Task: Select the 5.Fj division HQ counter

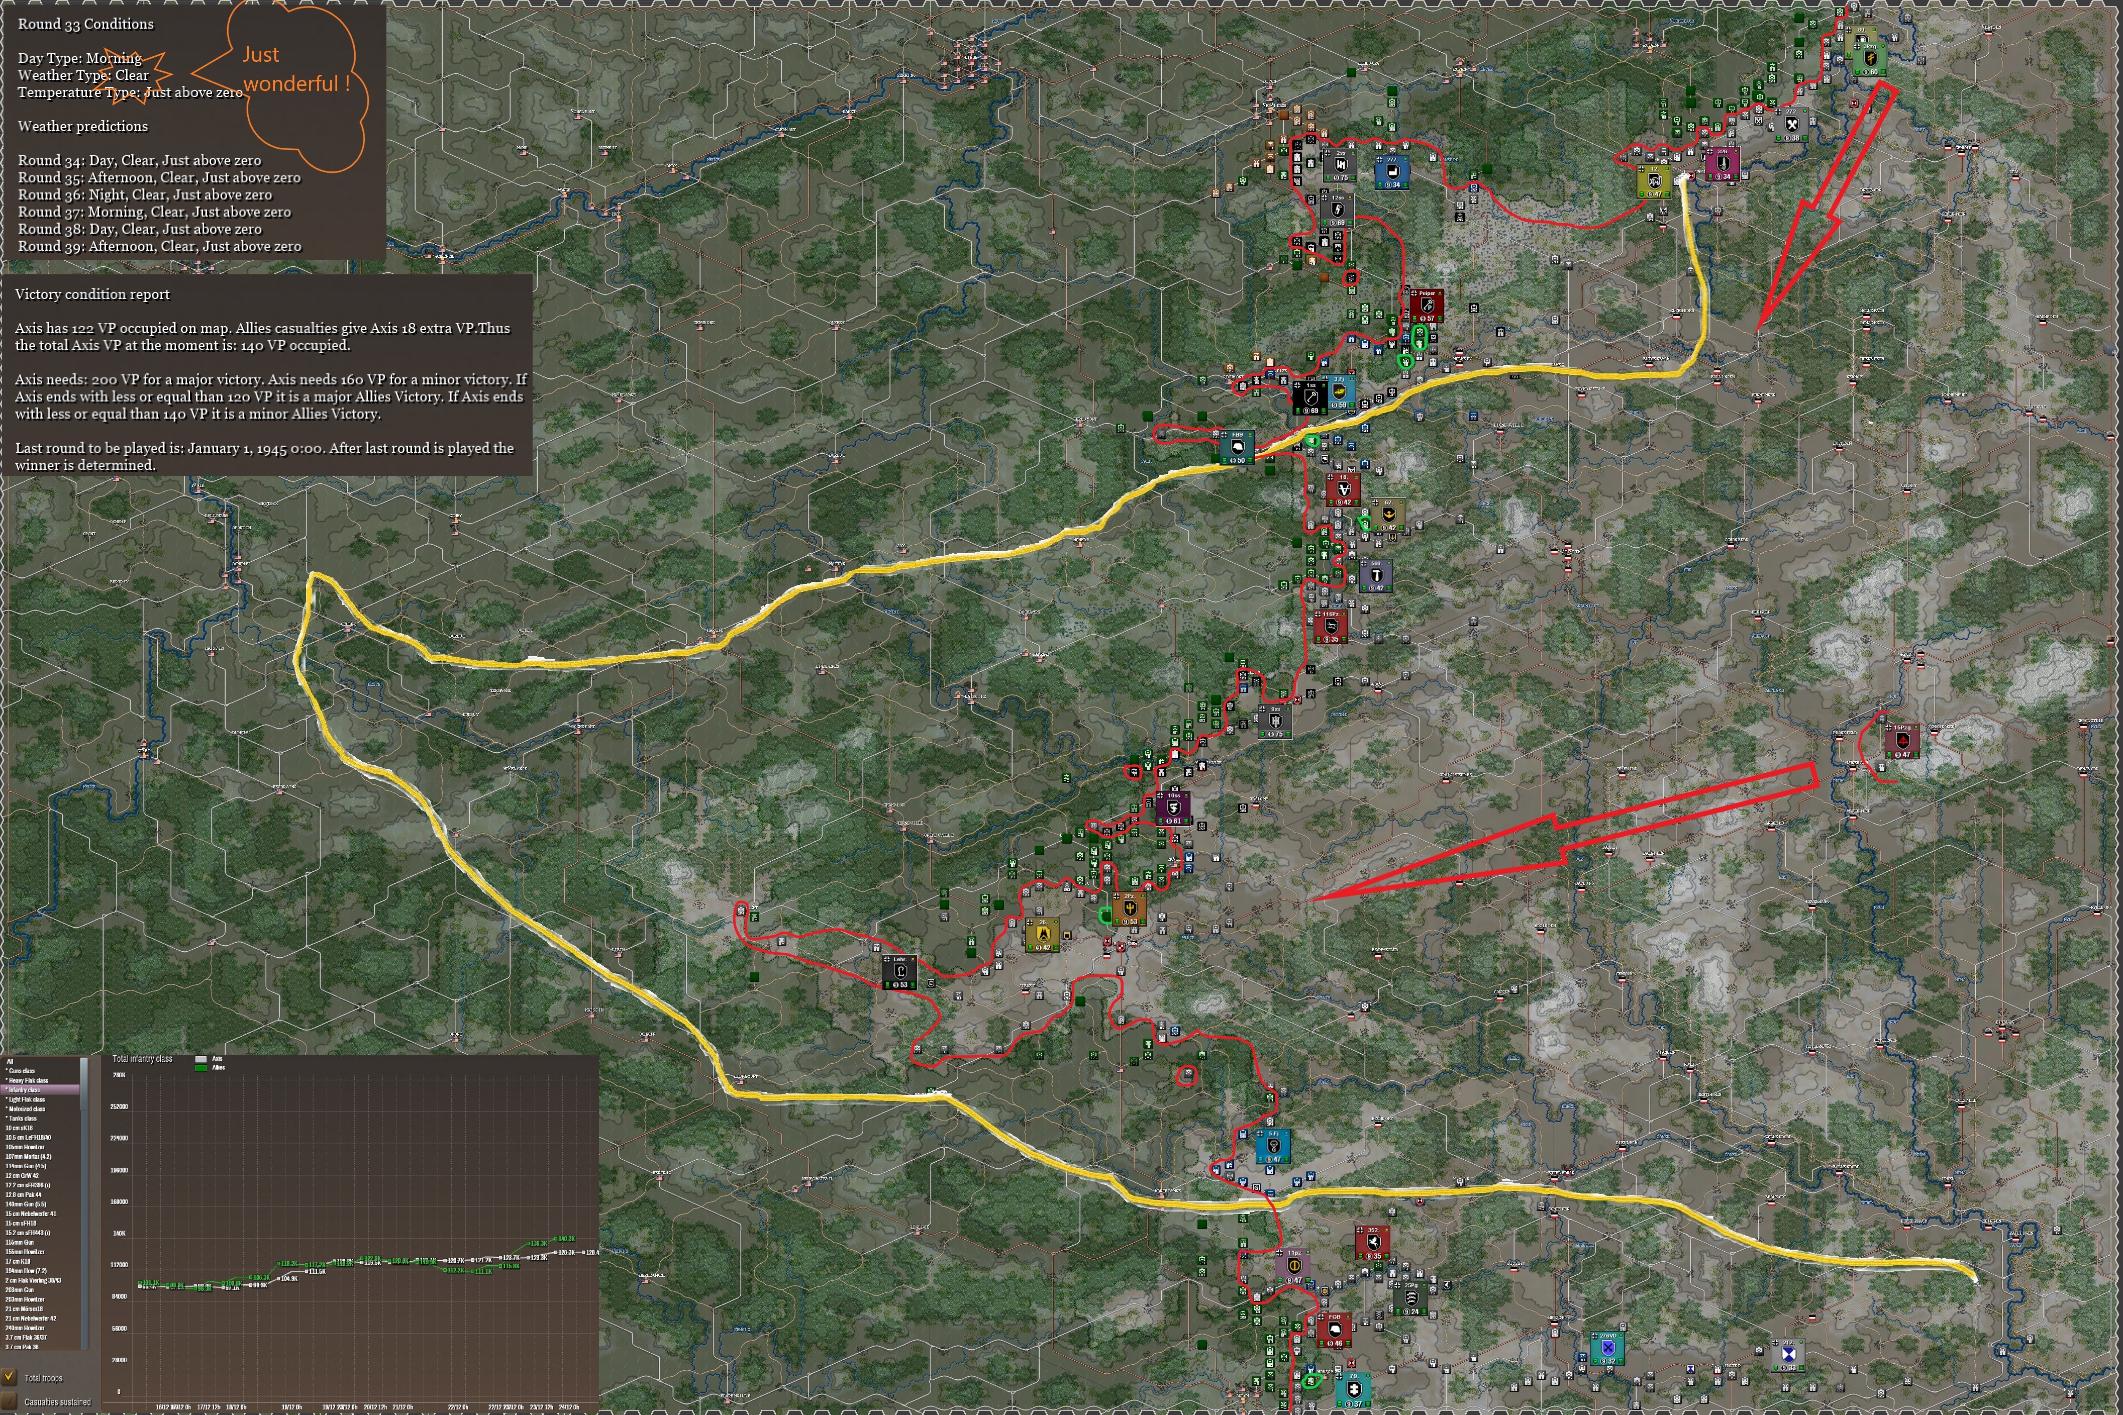Action: [x=1273, y=1146]
